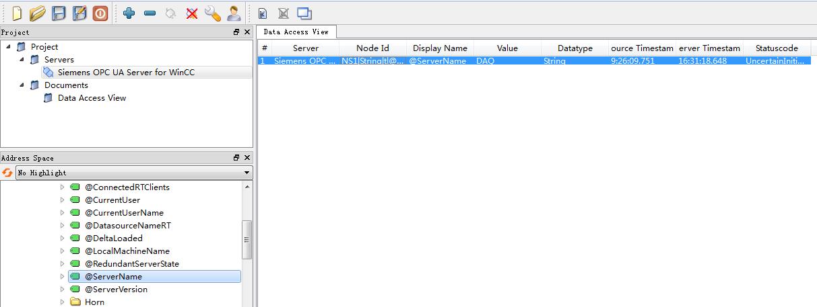The height and width of the screenshot is (307, 817).
Task: Refresh the Address Space with orange arrows
Action: coord(7,173)
